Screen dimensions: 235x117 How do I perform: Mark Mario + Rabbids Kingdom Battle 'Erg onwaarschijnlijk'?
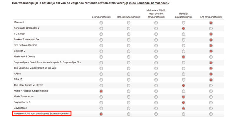point(211,91)
